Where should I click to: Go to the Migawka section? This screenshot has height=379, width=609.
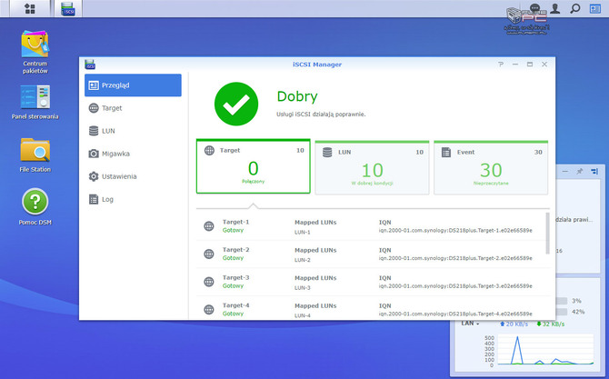click(133, 154)
